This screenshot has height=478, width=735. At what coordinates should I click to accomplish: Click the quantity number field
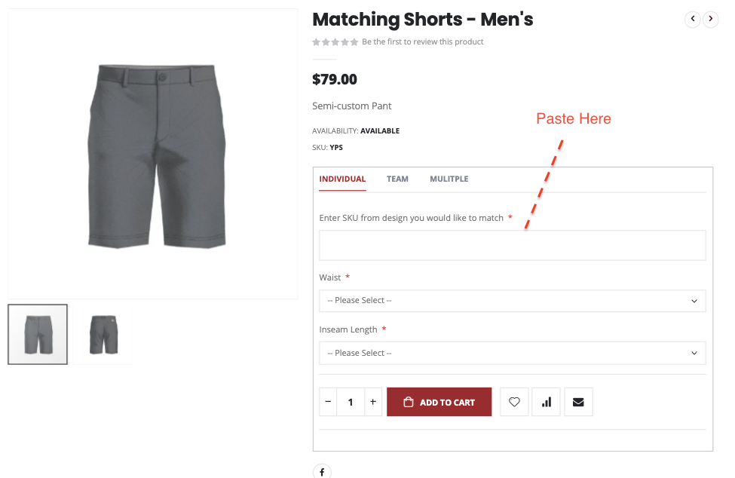(351, 402)
